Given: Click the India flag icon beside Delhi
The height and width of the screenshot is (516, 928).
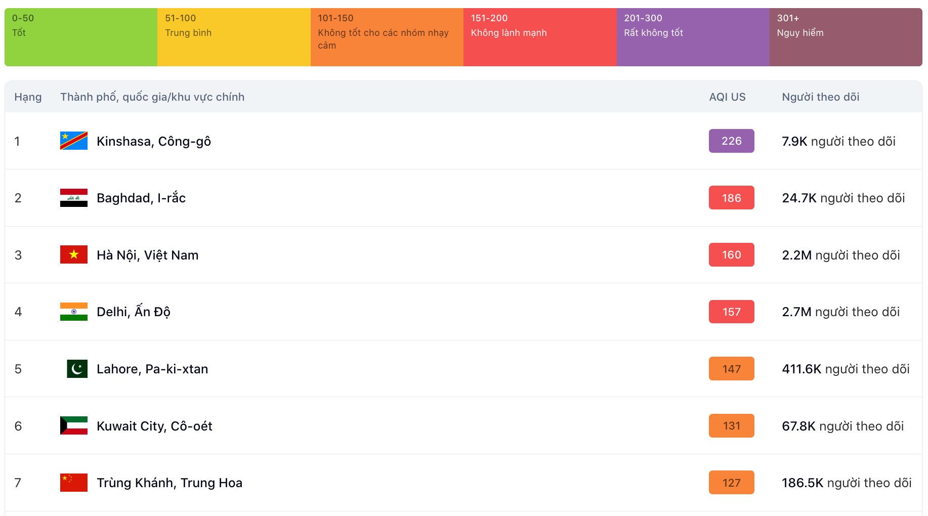Looking at the screenshot, I should 74,312.
